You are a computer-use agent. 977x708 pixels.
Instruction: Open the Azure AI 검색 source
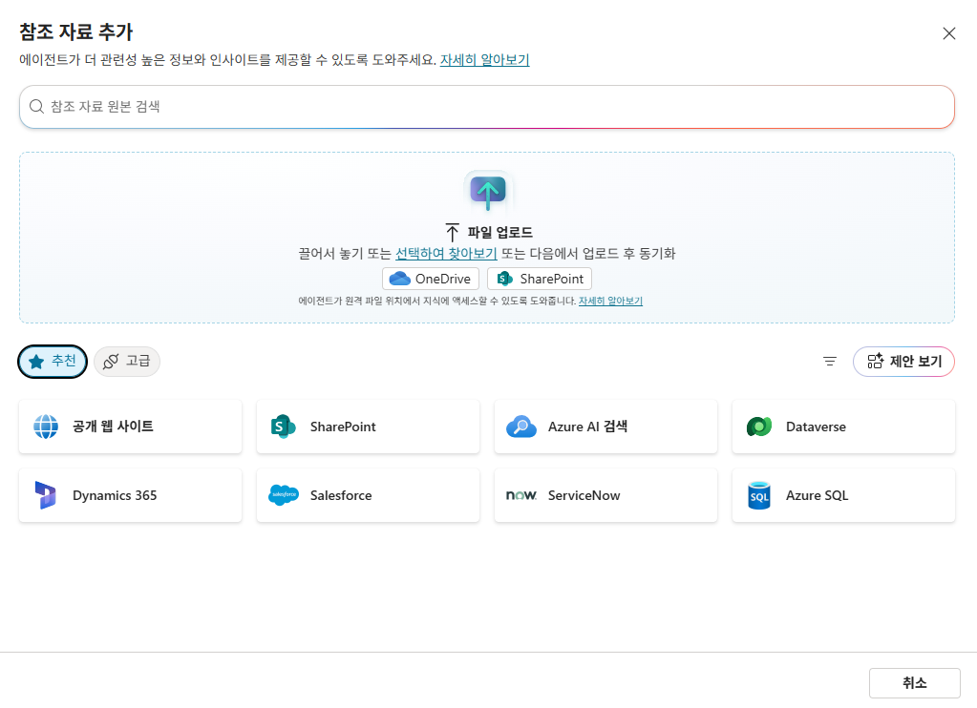tap(605, 427)
